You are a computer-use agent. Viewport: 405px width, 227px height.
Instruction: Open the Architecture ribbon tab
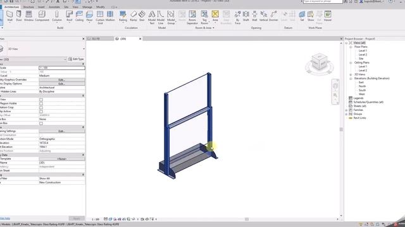click(x=11, y=7)
